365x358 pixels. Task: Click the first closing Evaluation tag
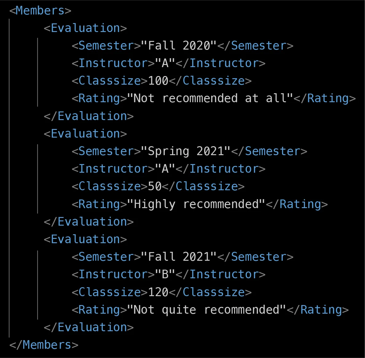tap(88, 116)
